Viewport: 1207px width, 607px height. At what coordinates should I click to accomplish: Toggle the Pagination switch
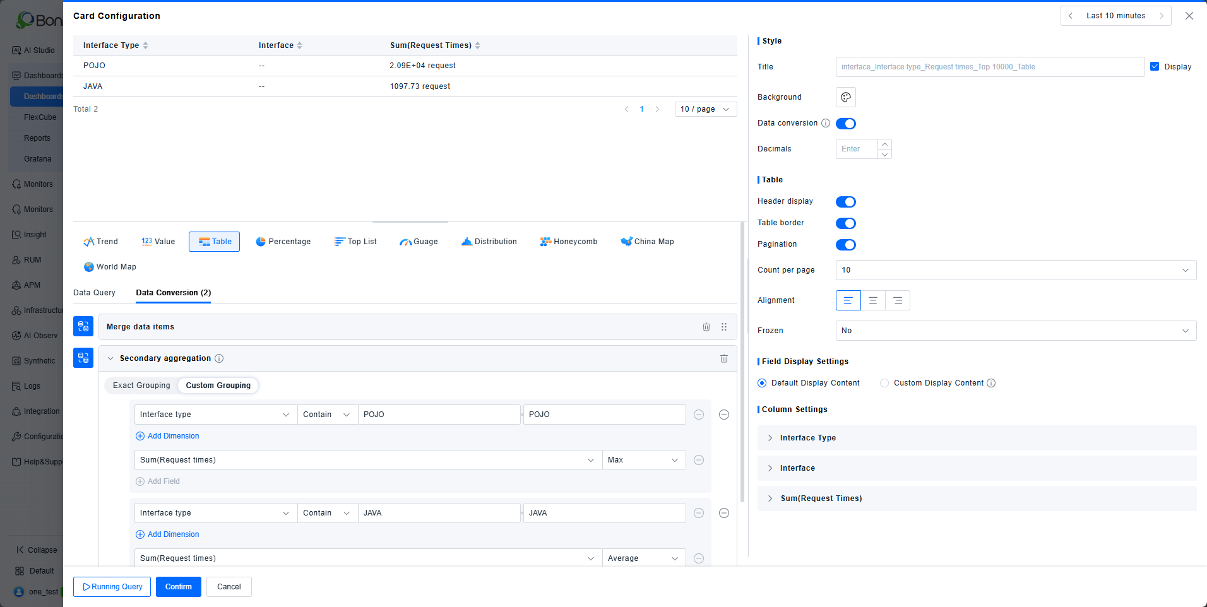point(845,245)
